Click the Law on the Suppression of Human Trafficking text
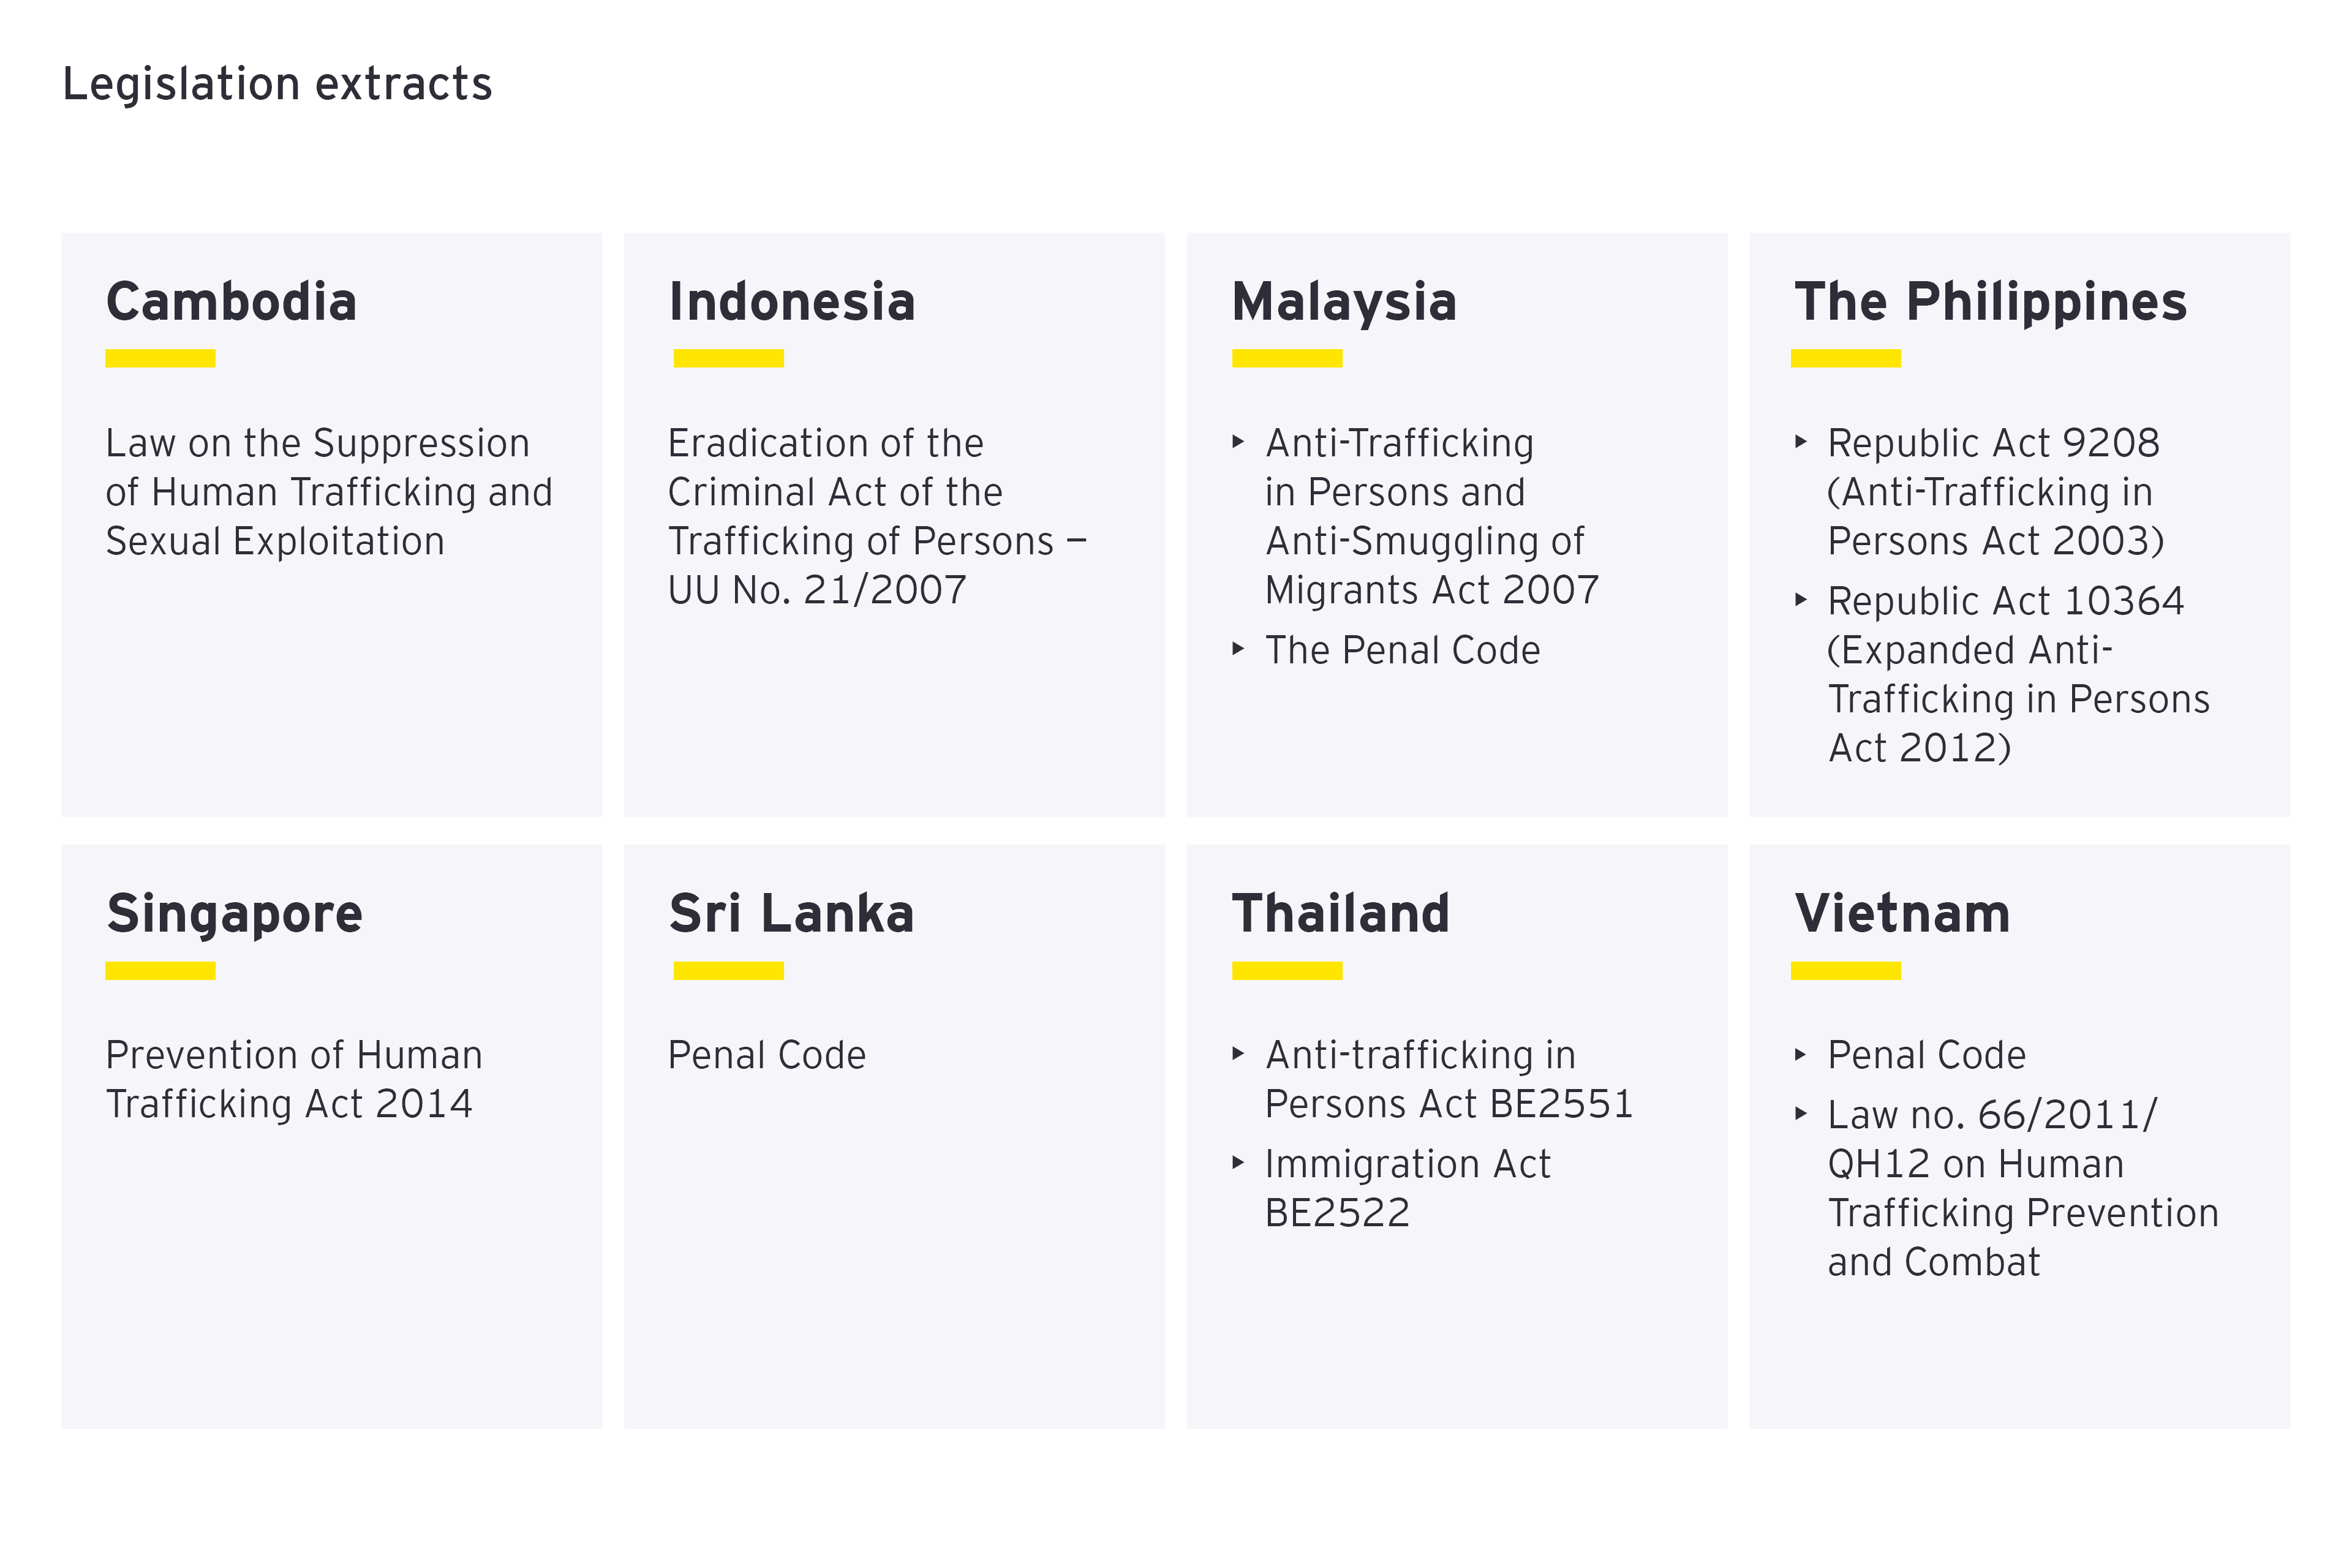Image resolution: width=2352 pixels, height=1568 pixels. pyautogui.click(x=328, y=492)
